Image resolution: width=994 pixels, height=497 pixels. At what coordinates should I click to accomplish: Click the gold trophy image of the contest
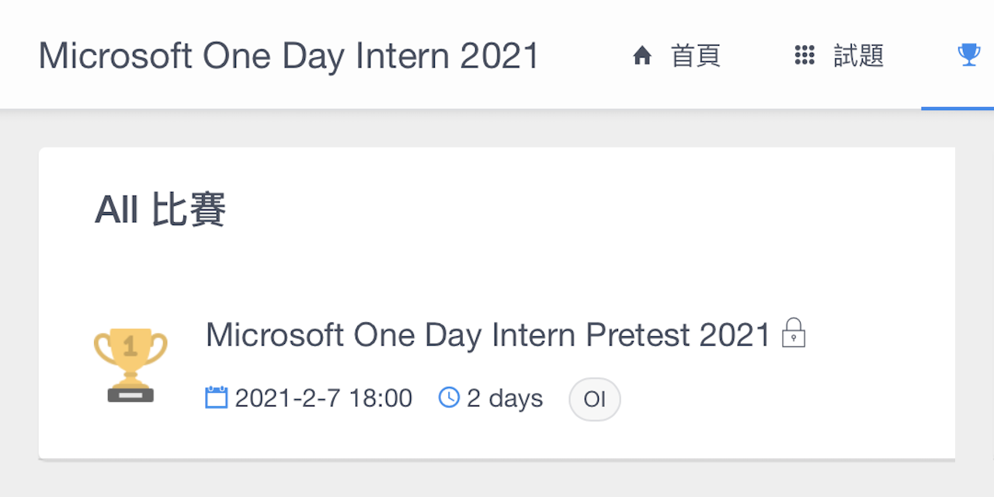(130, 365)
